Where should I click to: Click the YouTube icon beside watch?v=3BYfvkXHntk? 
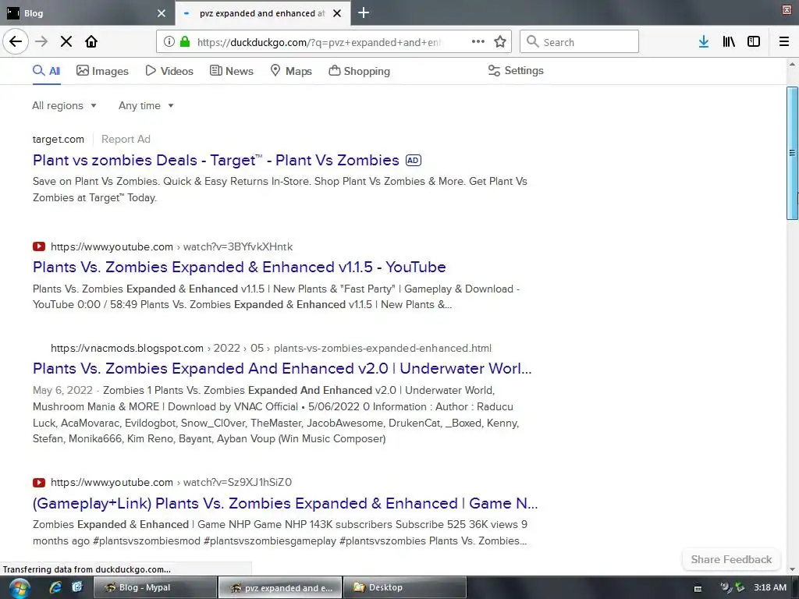pyautogui.click(x=39, y=246)
